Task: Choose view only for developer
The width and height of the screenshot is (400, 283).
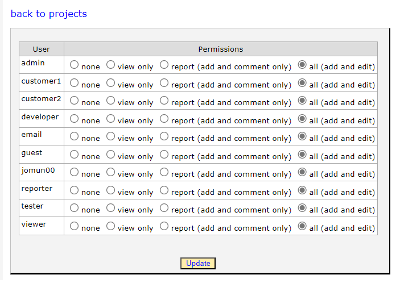Action: click(x=110, y=119)
